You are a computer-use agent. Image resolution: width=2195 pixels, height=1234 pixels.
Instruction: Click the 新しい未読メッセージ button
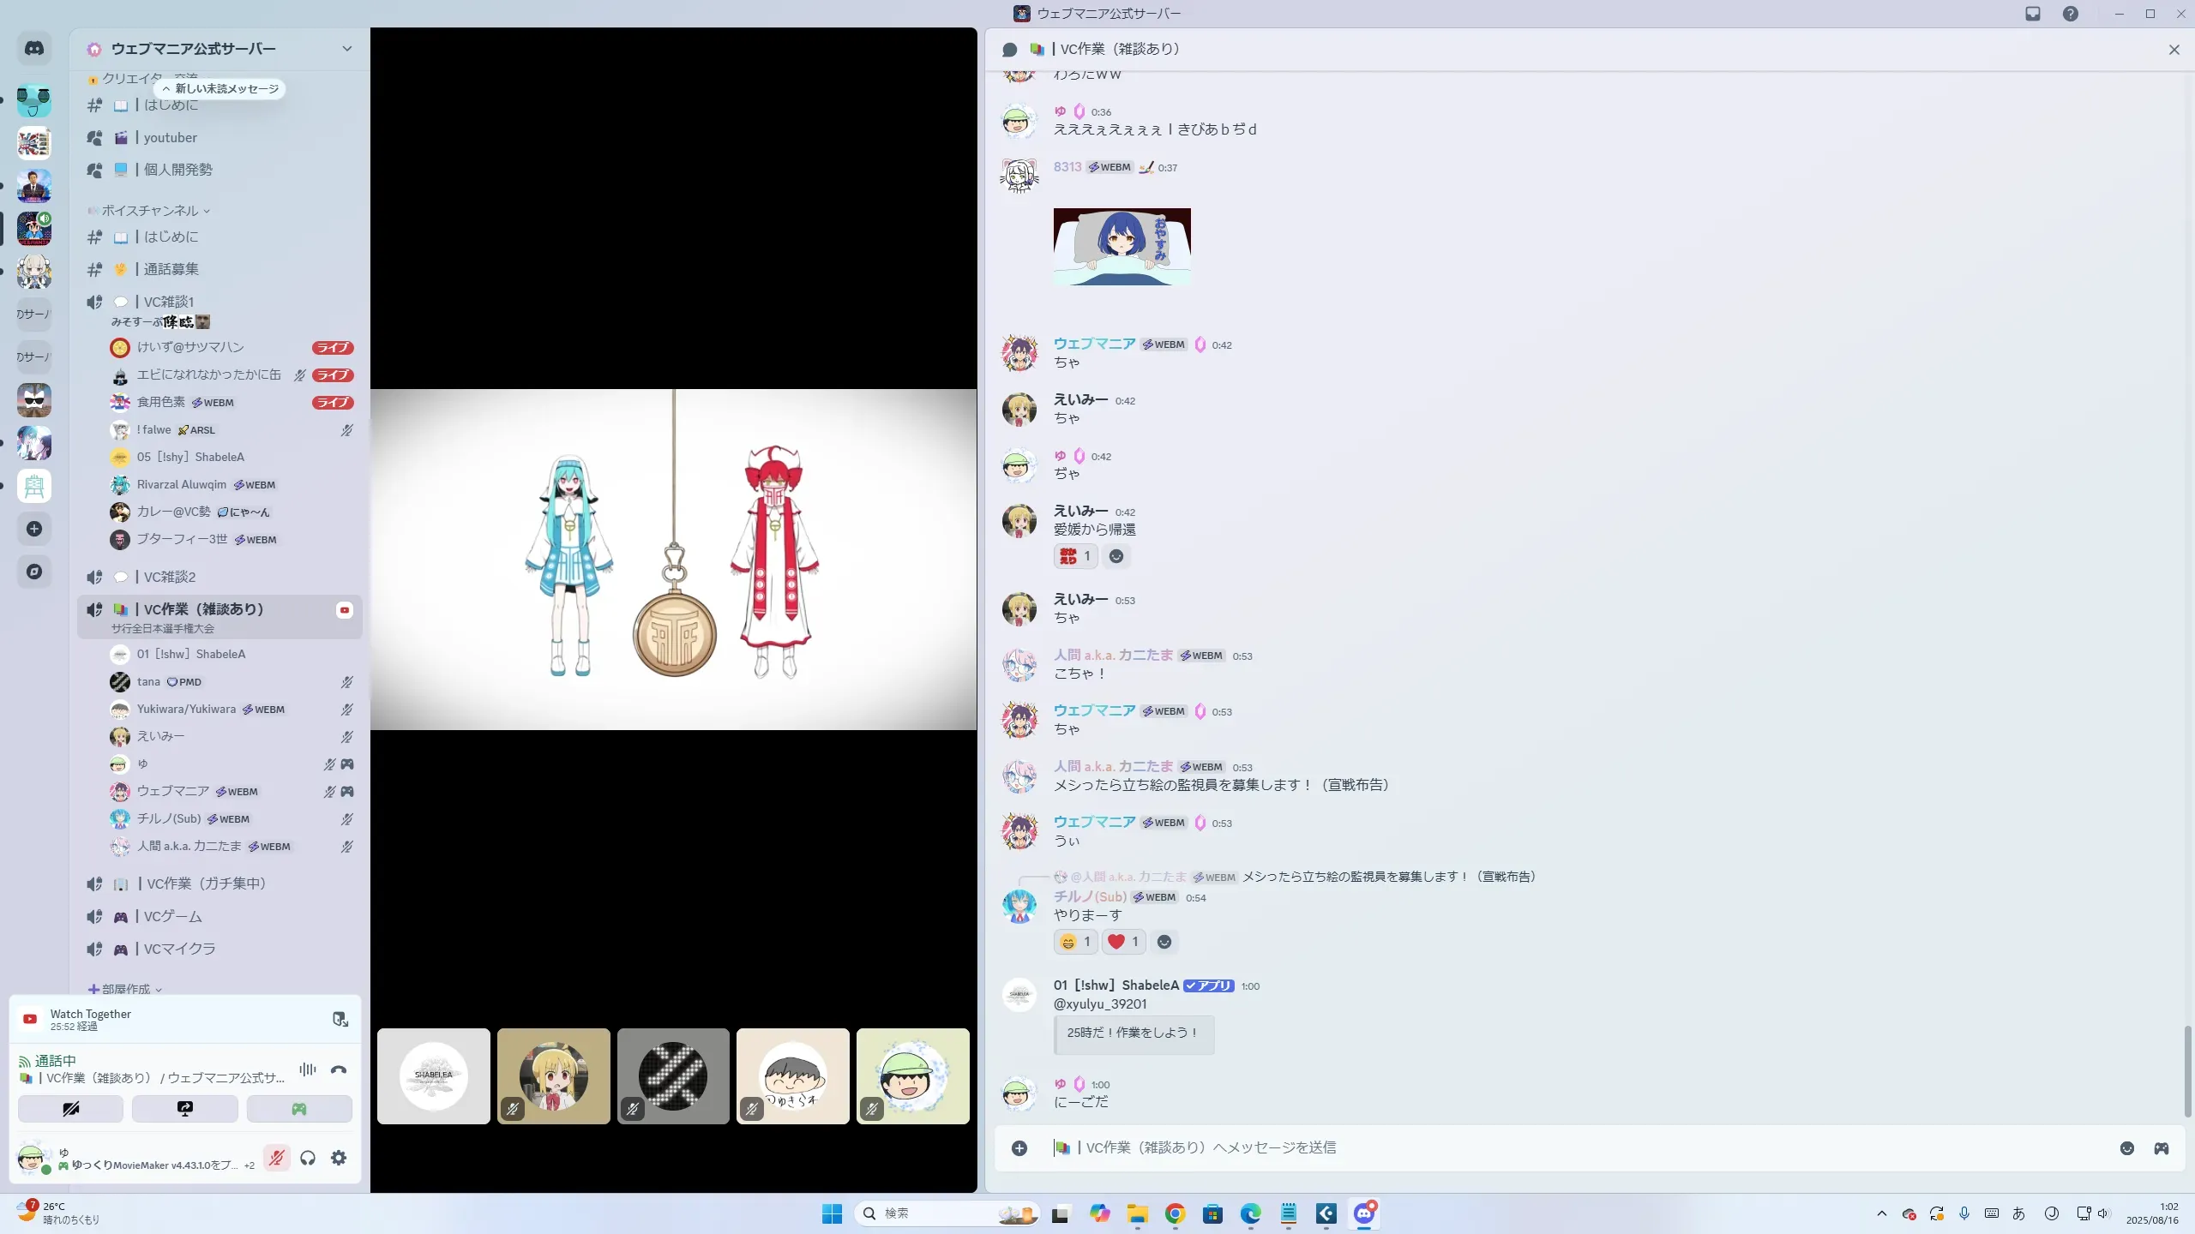coord(220,89)
